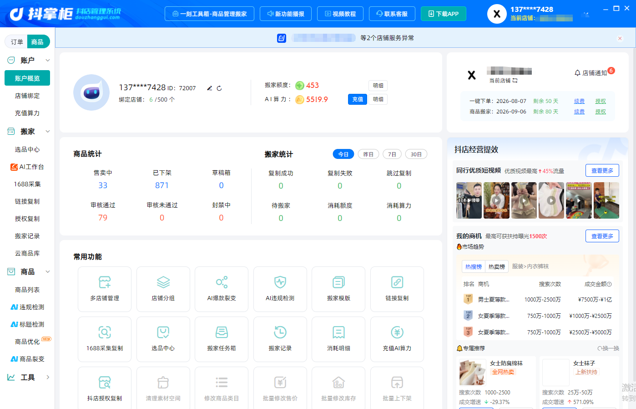Click 查看更多 for 同行优质短视频
This screenshot has height=409, width=636.
click(602, 170)
